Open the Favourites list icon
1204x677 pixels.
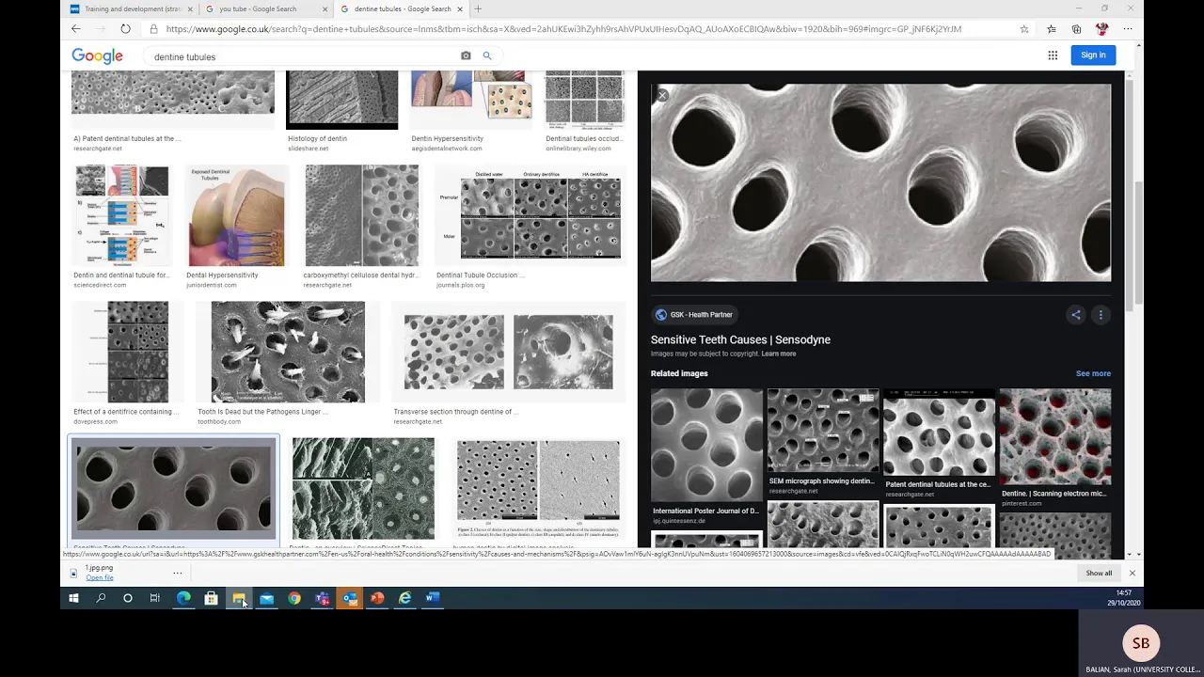pos(1052,29)
